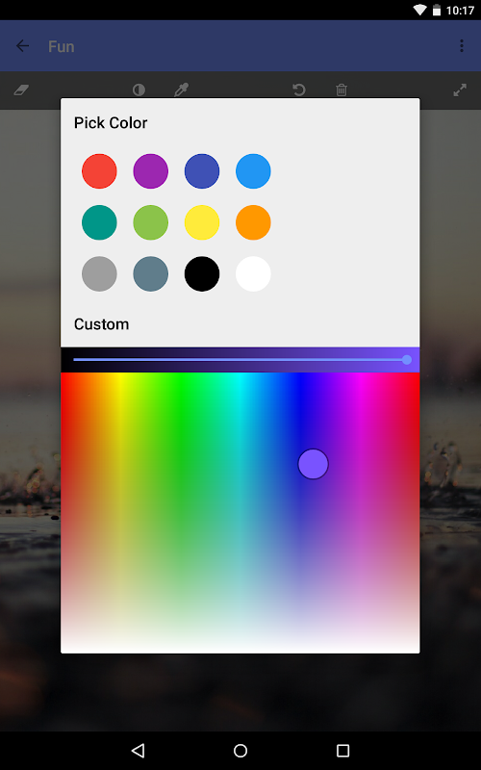The width and height of the screenshot is (481, 770).
Task: Select the indigo color swatch
Action: (202, 171)
